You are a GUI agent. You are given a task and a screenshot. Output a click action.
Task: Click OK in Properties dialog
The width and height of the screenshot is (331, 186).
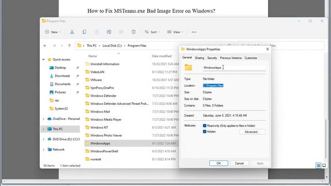point(218,163)
